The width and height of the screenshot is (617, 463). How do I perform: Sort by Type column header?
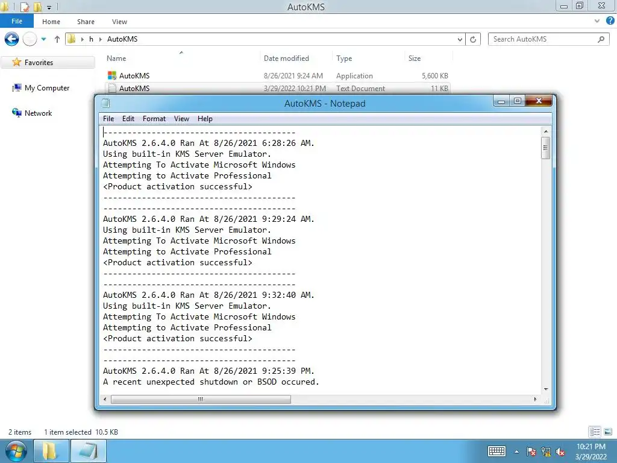tap(344, 58)
